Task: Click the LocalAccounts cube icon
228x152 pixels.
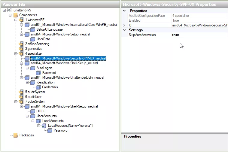Action: pos(38,120)
